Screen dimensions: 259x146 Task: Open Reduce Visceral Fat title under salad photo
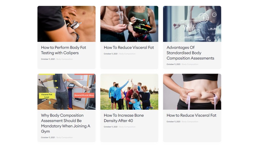(x=129, y=47)
